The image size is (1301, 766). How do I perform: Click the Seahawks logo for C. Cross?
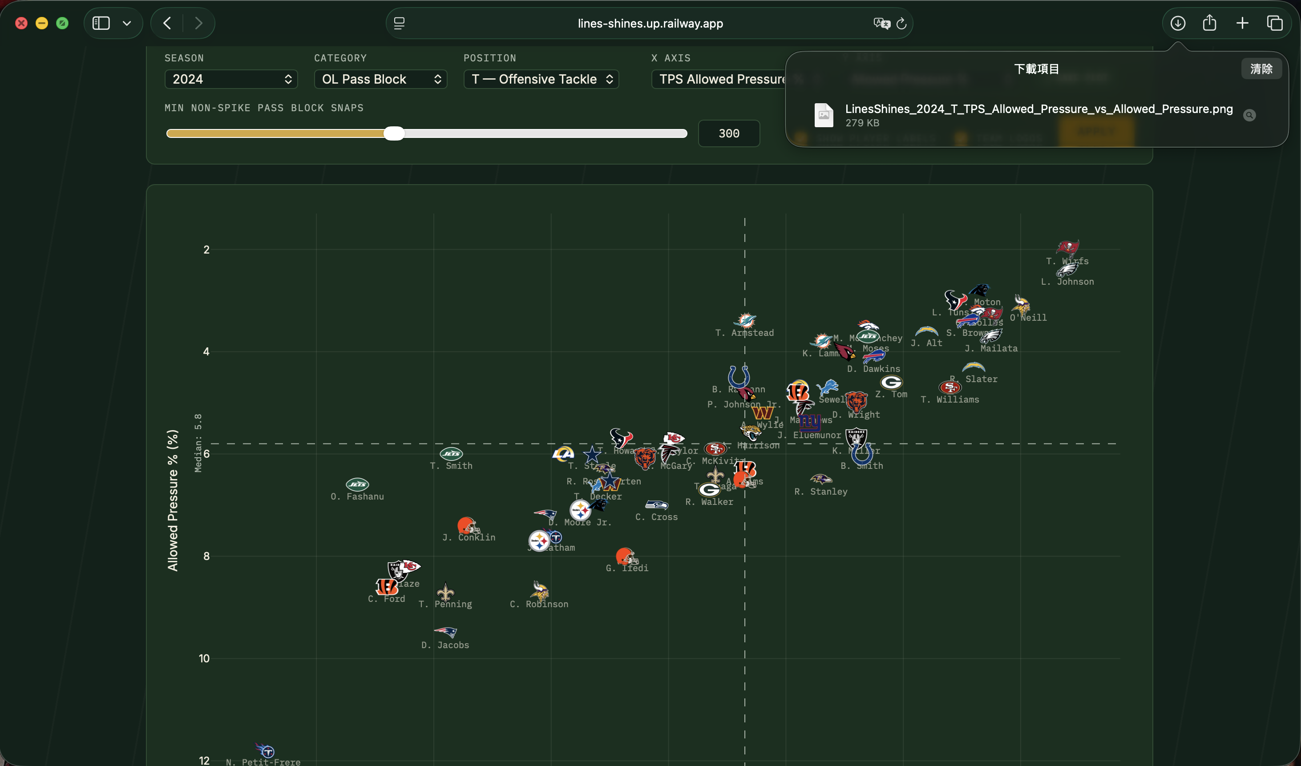click(x=656, y=505)
